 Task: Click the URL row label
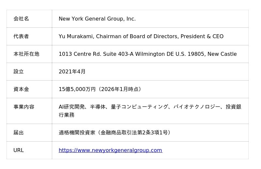coord(19,150)
